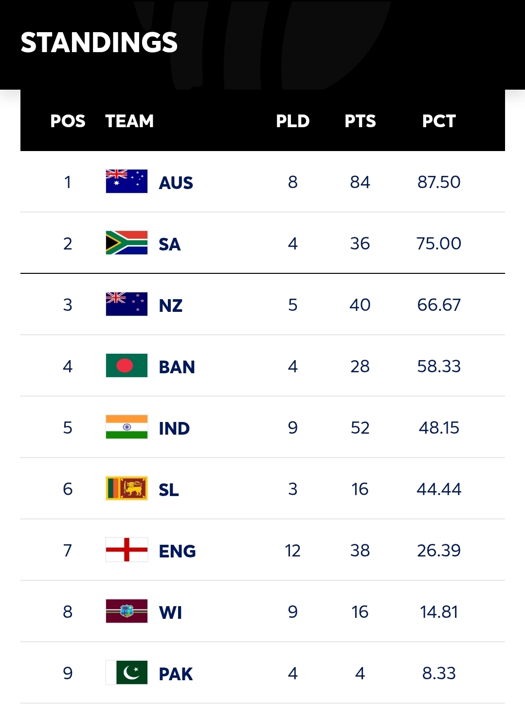The image size is (525, 727).
Task: Select the ENG team name
Action: (x=177, y=551)
